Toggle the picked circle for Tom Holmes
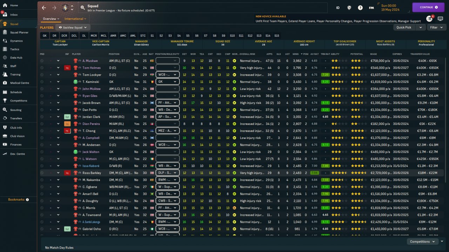 (42, 68)
